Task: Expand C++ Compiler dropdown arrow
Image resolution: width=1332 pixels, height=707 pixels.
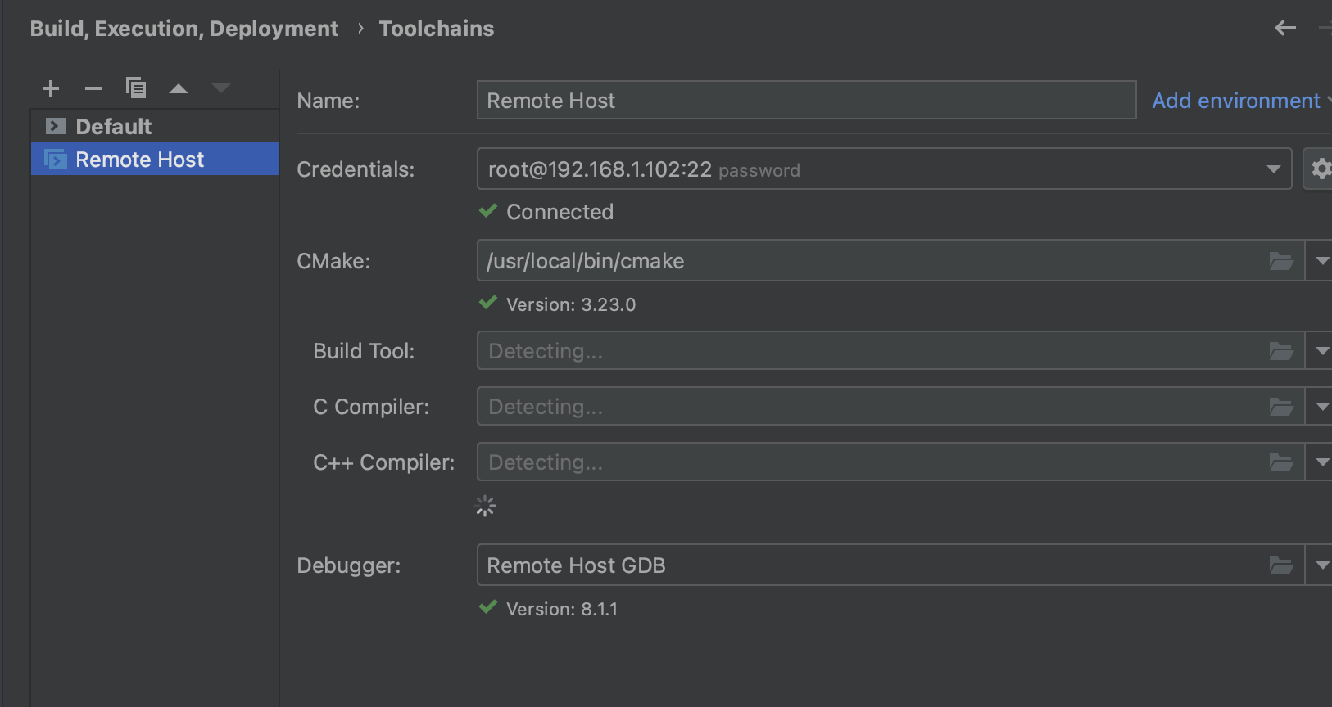Action: click(x=1321, y=462)
